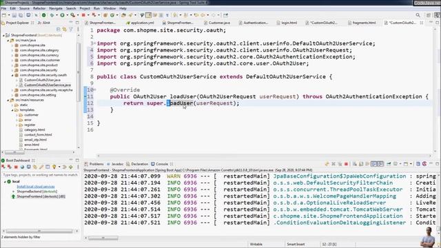The image size is (441, 248).
Task: Click the red stop icon in Boot Dashboard
Action: [x=16, y=167]
